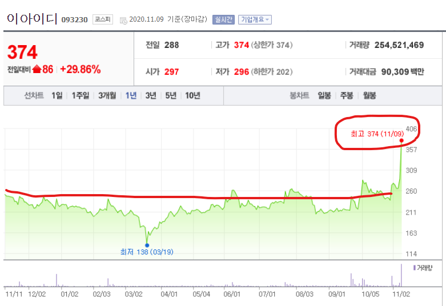Switch to the 3년 chart period
446x306 pixels.
(x=151, y=95)
